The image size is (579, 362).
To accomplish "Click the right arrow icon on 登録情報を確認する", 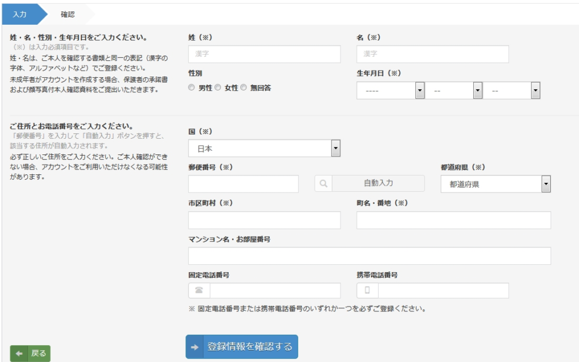I will [194, 347].
